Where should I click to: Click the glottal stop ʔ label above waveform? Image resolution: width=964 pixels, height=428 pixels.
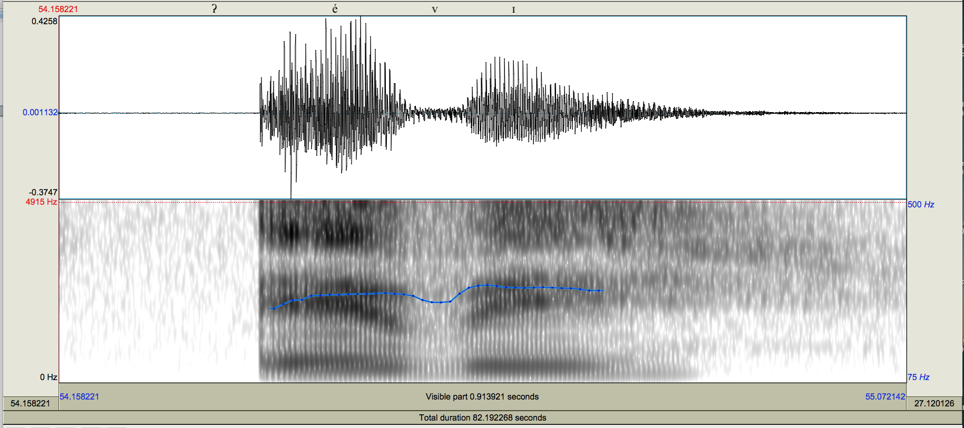point(214,8)
